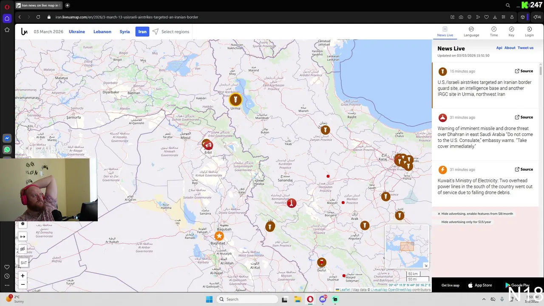Expand the overview minimap arrow
544x306 pixels.
(426, 266)
